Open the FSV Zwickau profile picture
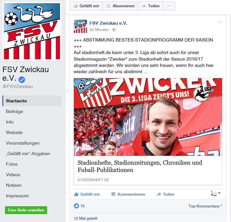231x222 pixels. coord(32,31)
